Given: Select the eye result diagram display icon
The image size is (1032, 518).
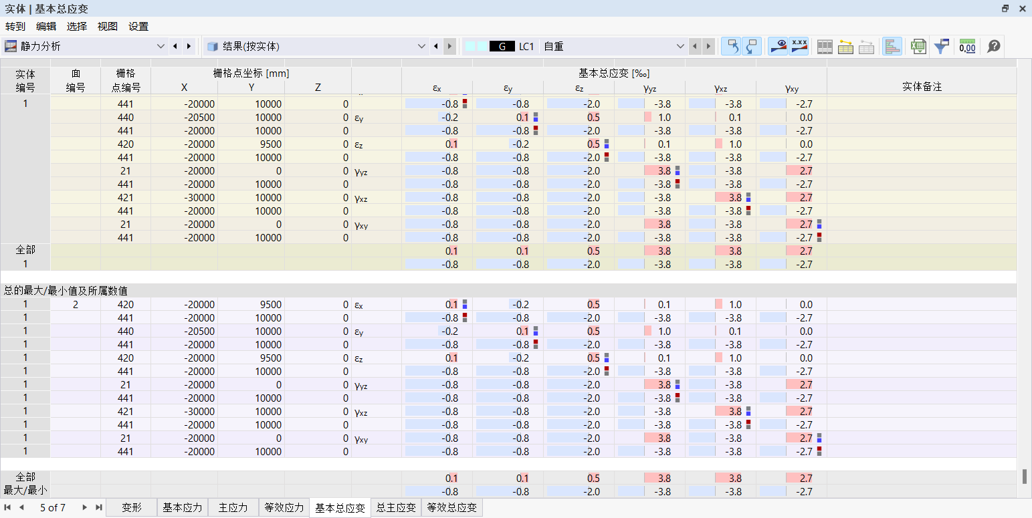Looking at the screenshot, I should click(777, 46).
